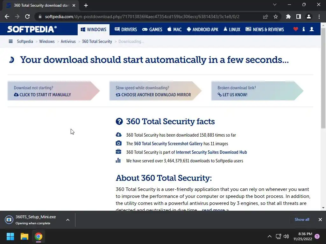Click the Chrome taskbar icon

point(39,236)
